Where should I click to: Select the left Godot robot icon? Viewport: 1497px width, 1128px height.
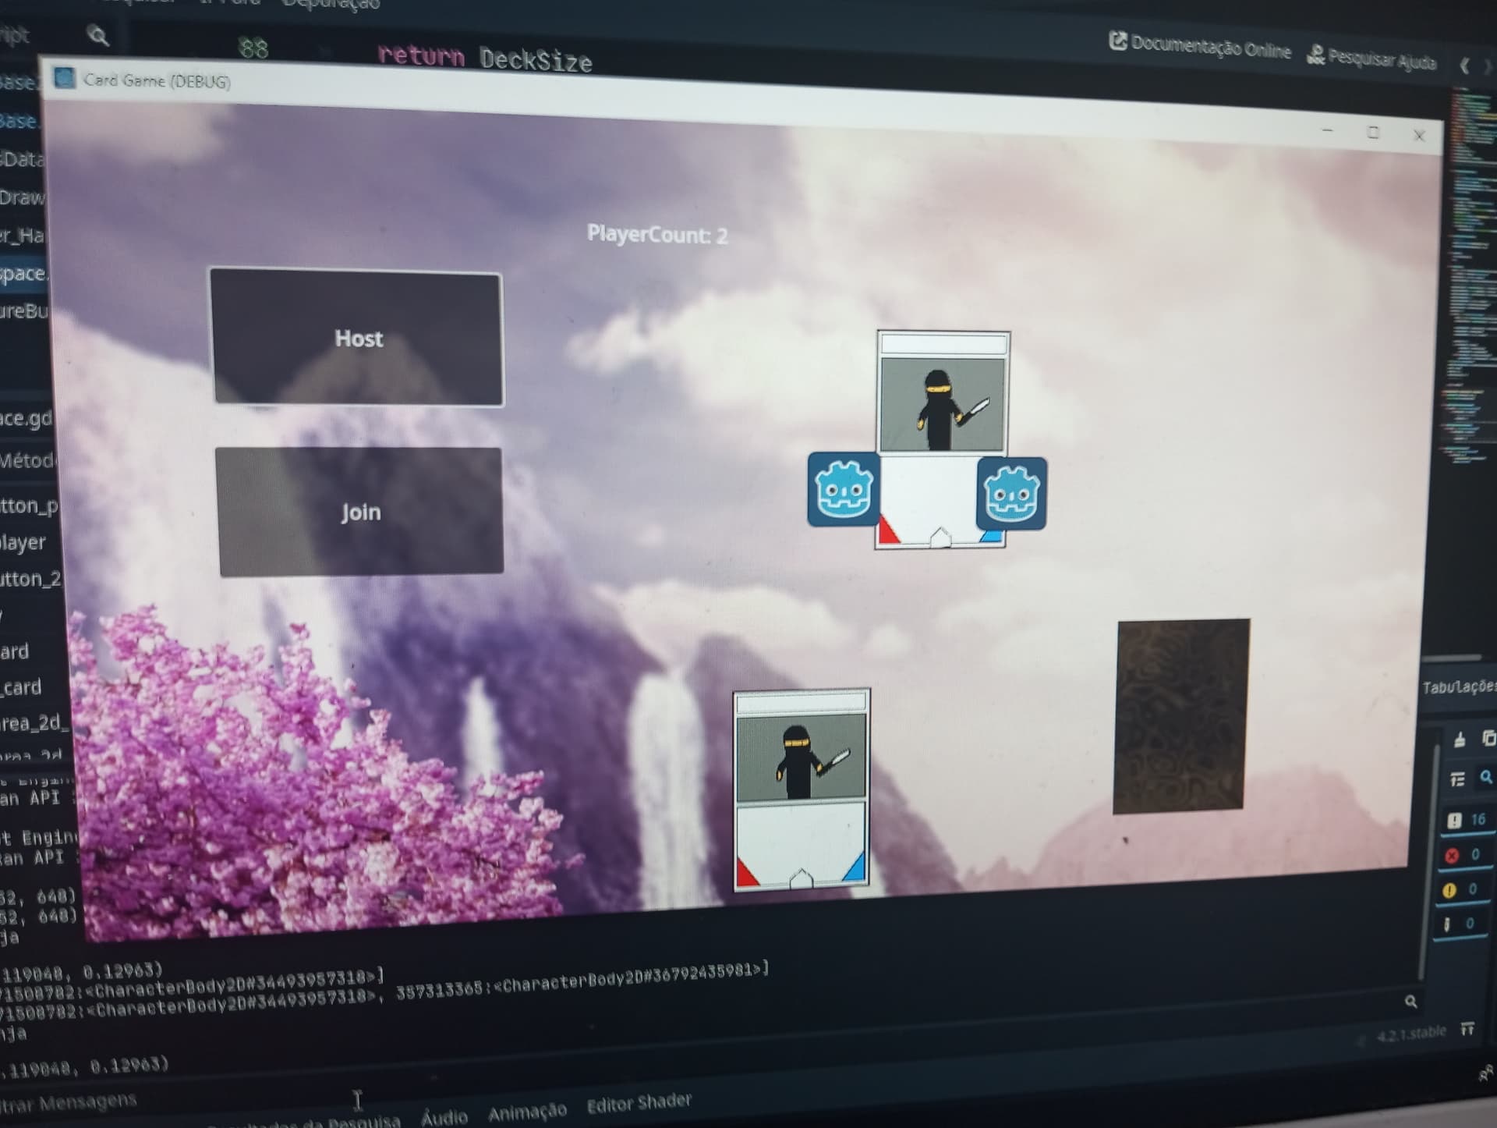[x=844, y=490]
